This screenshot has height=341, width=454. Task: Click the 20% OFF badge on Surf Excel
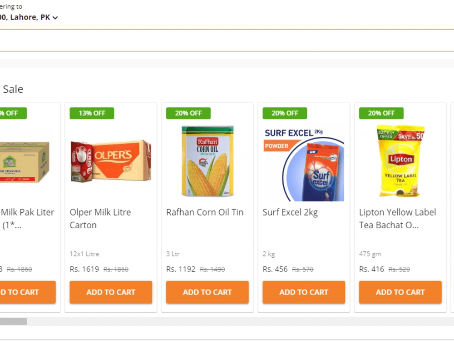(285, 113)
